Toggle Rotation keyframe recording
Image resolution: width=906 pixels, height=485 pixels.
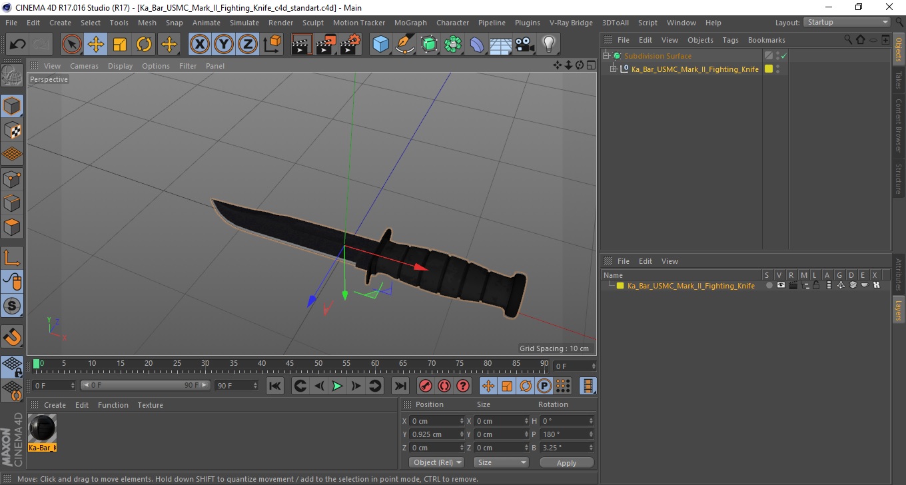pyautogui.click(x=526, y=386)
